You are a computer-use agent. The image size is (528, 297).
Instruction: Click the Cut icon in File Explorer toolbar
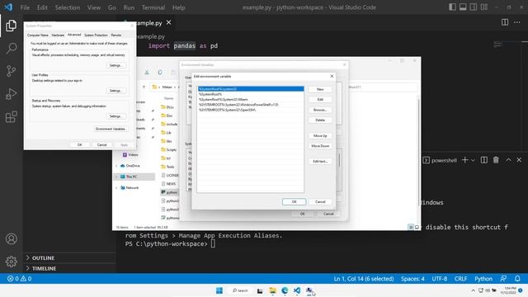pos(147,72)
